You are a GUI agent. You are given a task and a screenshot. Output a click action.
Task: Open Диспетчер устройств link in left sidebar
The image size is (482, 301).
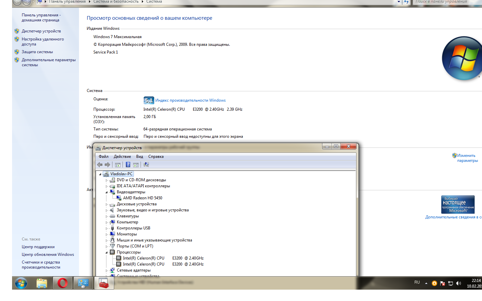point(41,31)
